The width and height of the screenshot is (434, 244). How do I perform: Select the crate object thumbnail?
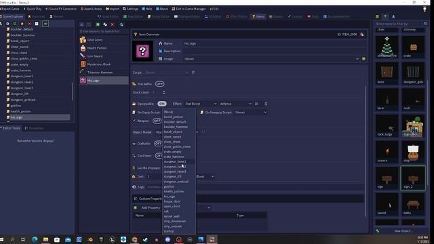click(413, 47)
